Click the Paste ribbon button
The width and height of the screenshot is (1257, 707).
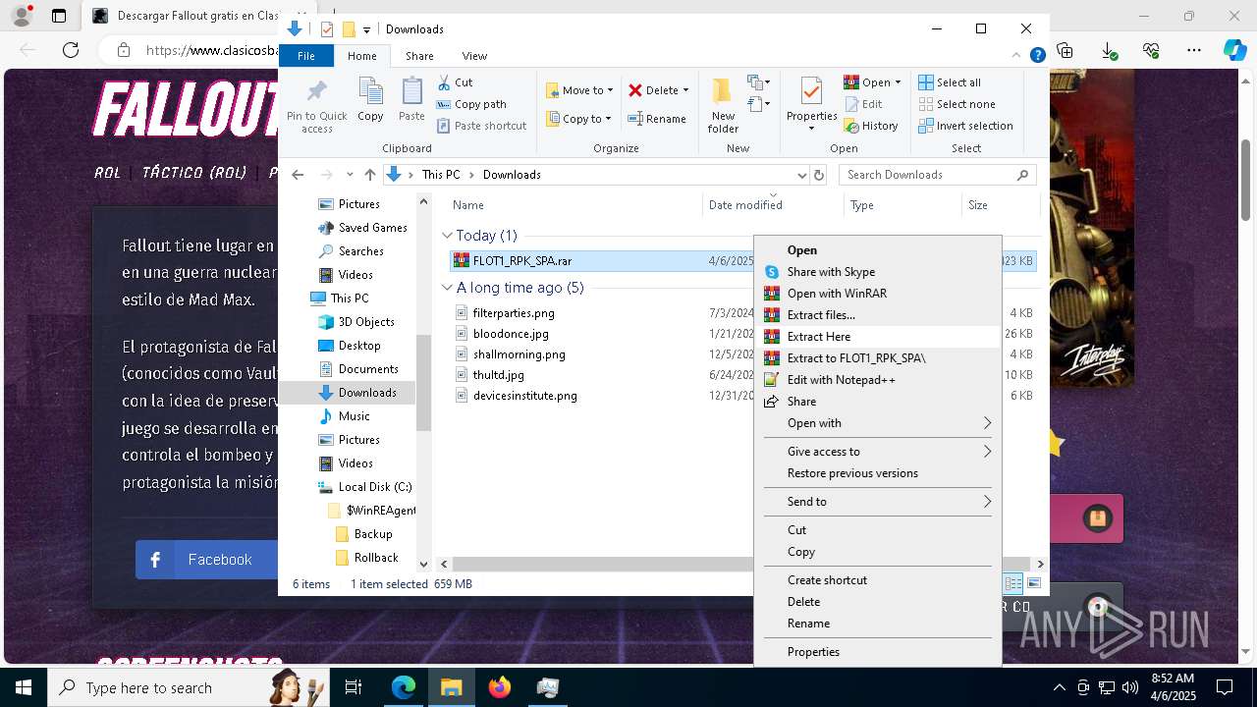point(411,100)
